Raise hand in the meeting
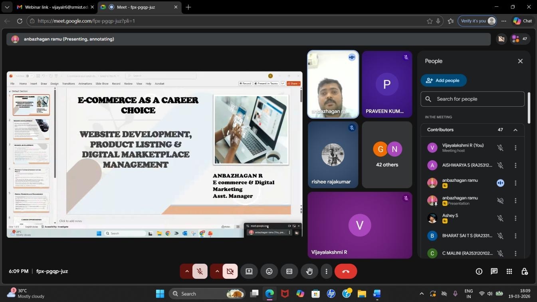Viewport: 537px width, 302px height. [x=309, y=271]
